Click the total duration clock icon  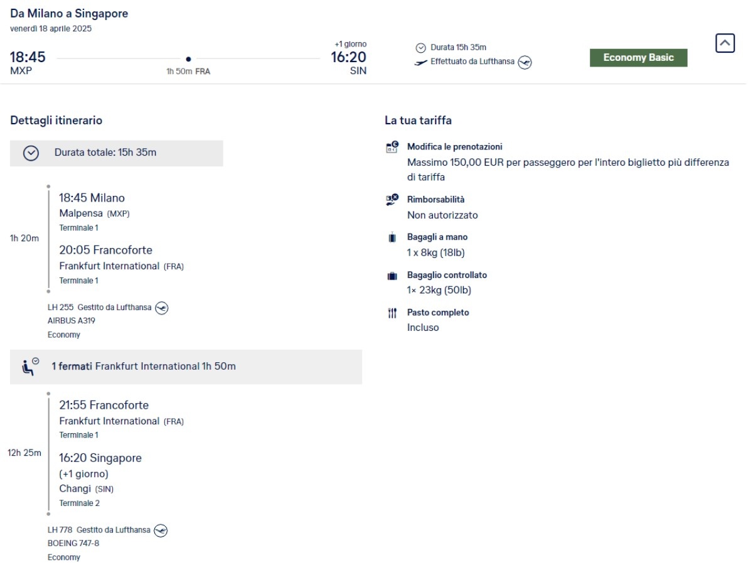click(x=31, y=153)
